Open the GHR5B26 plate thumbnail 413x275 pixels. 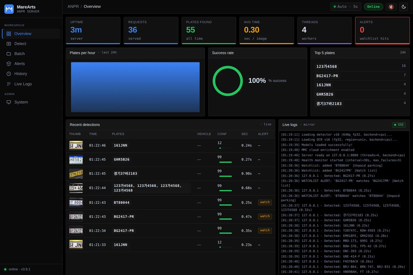(76, 160)
